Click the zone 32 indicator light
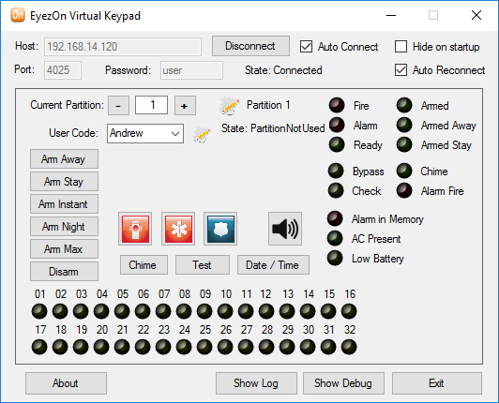This screenshot has height=403, width=499. pyautogui.click(x=349, y=347)
